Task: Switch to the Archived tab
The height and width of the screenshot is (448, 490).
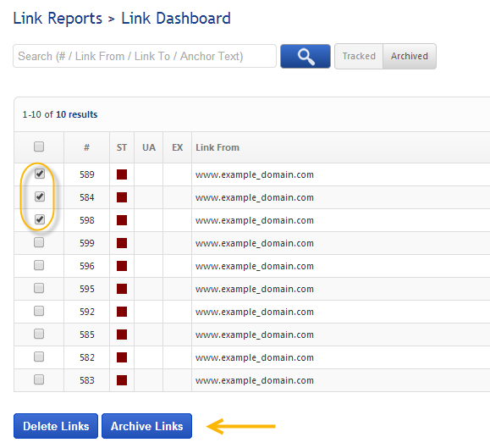Action: (x=410, y=56)
